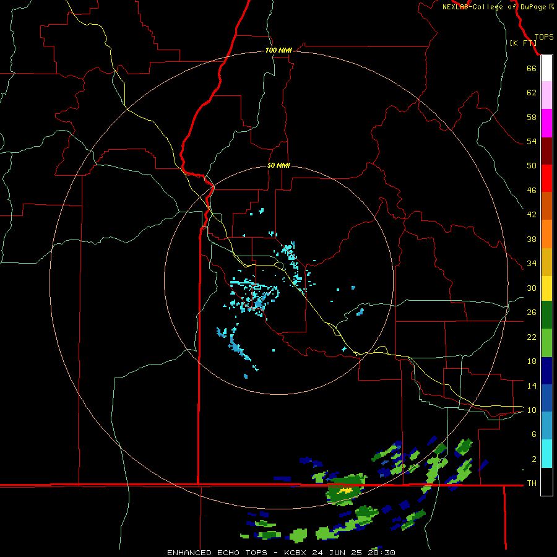Click the 54 legend value

(532, 141)
